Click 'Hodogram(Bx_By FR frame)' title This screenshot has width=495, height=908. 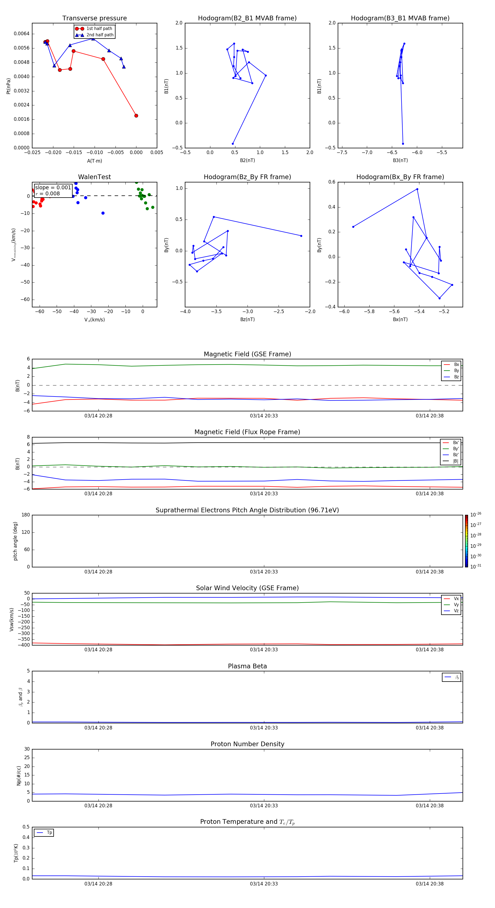click(400, 177)
